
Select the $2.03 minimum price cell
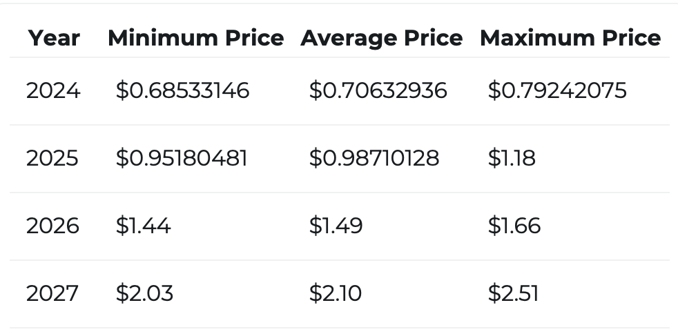pyautogui.click(x=144, y=293)
